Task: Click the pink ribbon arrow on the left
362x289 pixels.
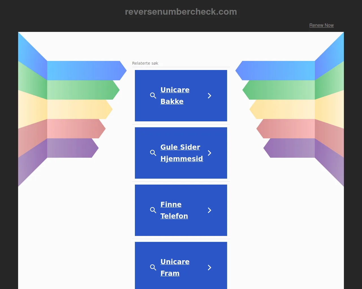Action: tap(75, 129)
